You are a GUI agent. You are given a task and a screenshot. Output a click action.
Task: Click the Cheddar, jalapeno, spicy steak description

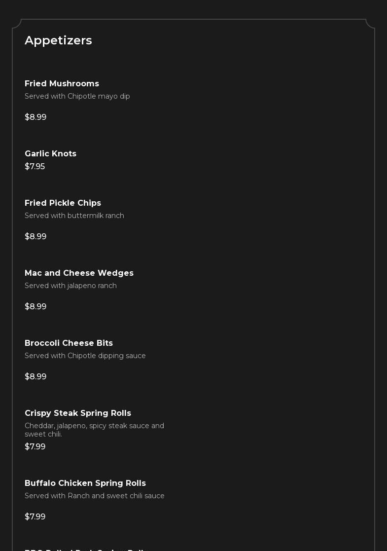pos(94,430)
